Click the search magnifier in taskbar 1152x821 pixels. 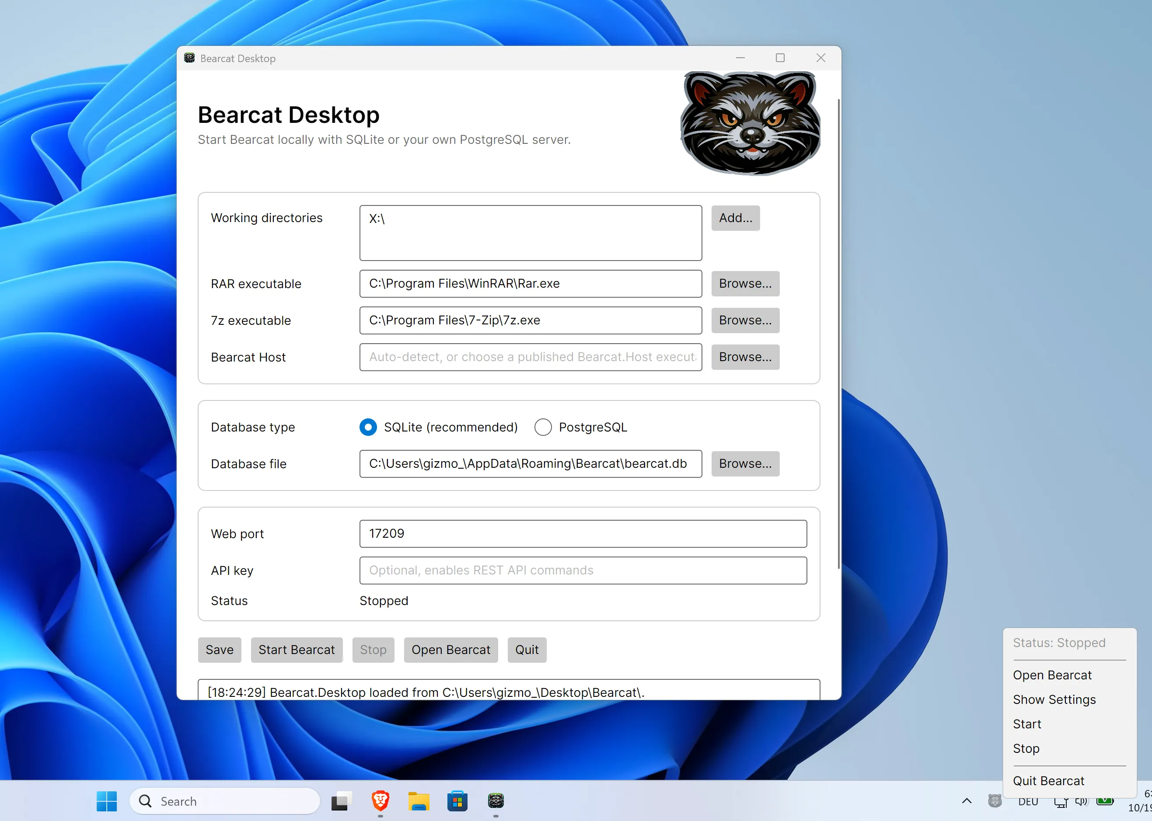pyautogui.click(x=145, y=801)
